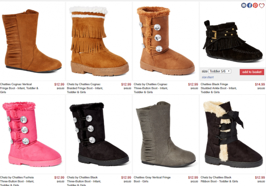View Cognac Three-Button Boot image

tap(166, 41)
